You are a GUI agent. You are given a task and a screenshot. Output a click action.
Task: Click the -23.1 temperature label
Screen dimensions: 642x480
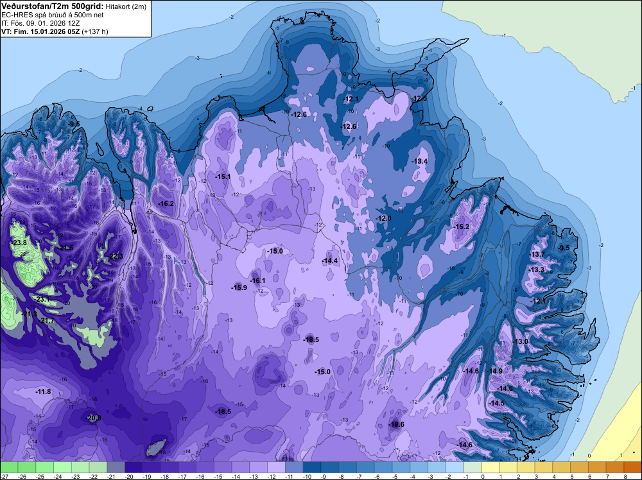pos(42,299)
